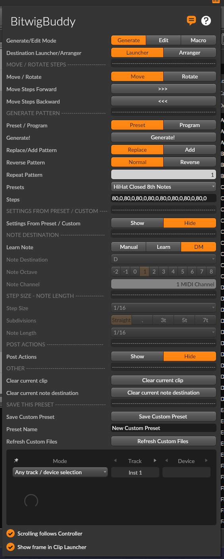The height and width of the screenshot is (559, 224).
Task: Select Note Octave -1
Action: pos(126,272)
